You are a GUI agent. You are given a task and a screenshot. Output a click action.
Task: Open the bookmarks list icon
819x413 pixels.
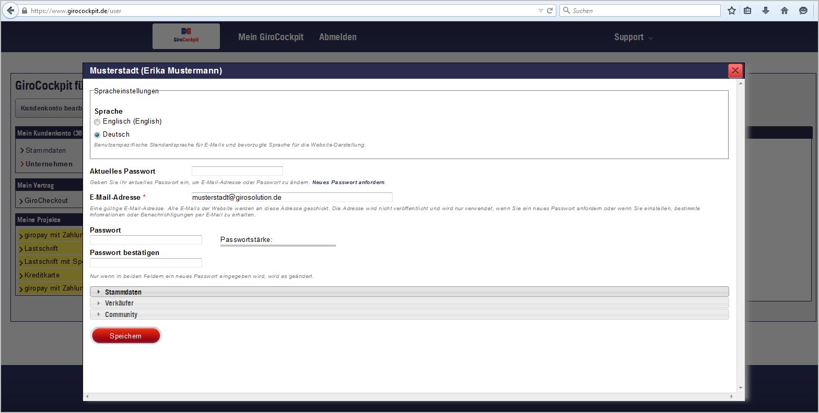click(747, 10)
